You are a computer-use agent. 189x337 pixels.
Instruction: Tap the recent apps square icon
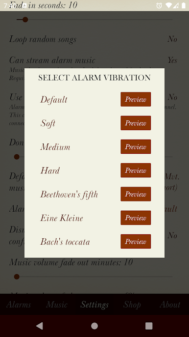click(149, 326)
